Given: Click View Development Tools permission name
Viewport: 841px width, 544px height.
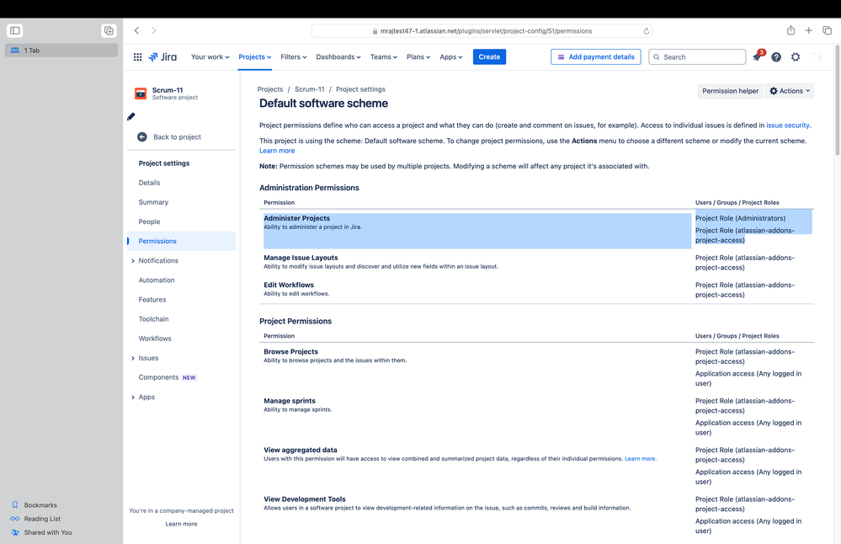Looking at the screenshot, I should tap(305, 499).
